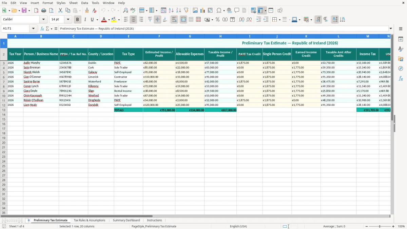The image size is (407, 229).
Task: Click the Cut scissors icon
Action: click(x=60, y=11)
